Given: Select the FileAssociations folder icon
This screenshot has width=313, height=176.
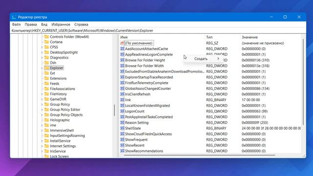Looking at the screenshot, I should click(46, 88).
